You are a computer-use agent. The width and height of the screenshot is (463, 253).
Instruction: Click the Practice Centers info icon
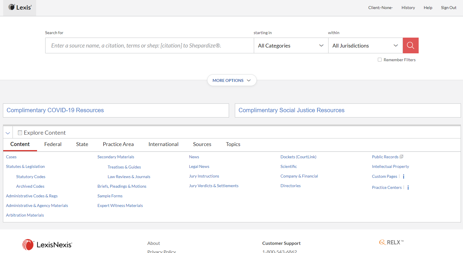pos(408,187)
